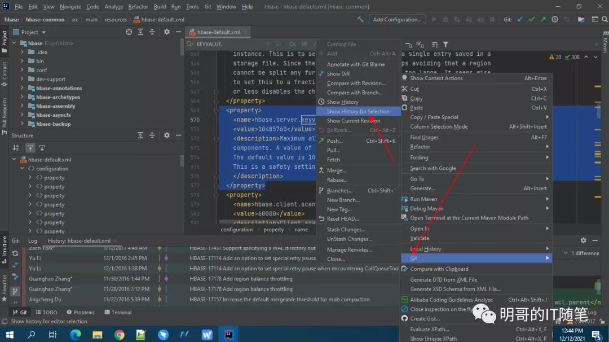
Task: Hide the Project panel with minus icon
Action: pyautogui.click(x=178, y=32)
